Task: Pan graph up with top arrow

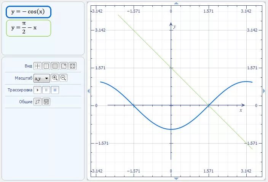Action: [176, 3]
